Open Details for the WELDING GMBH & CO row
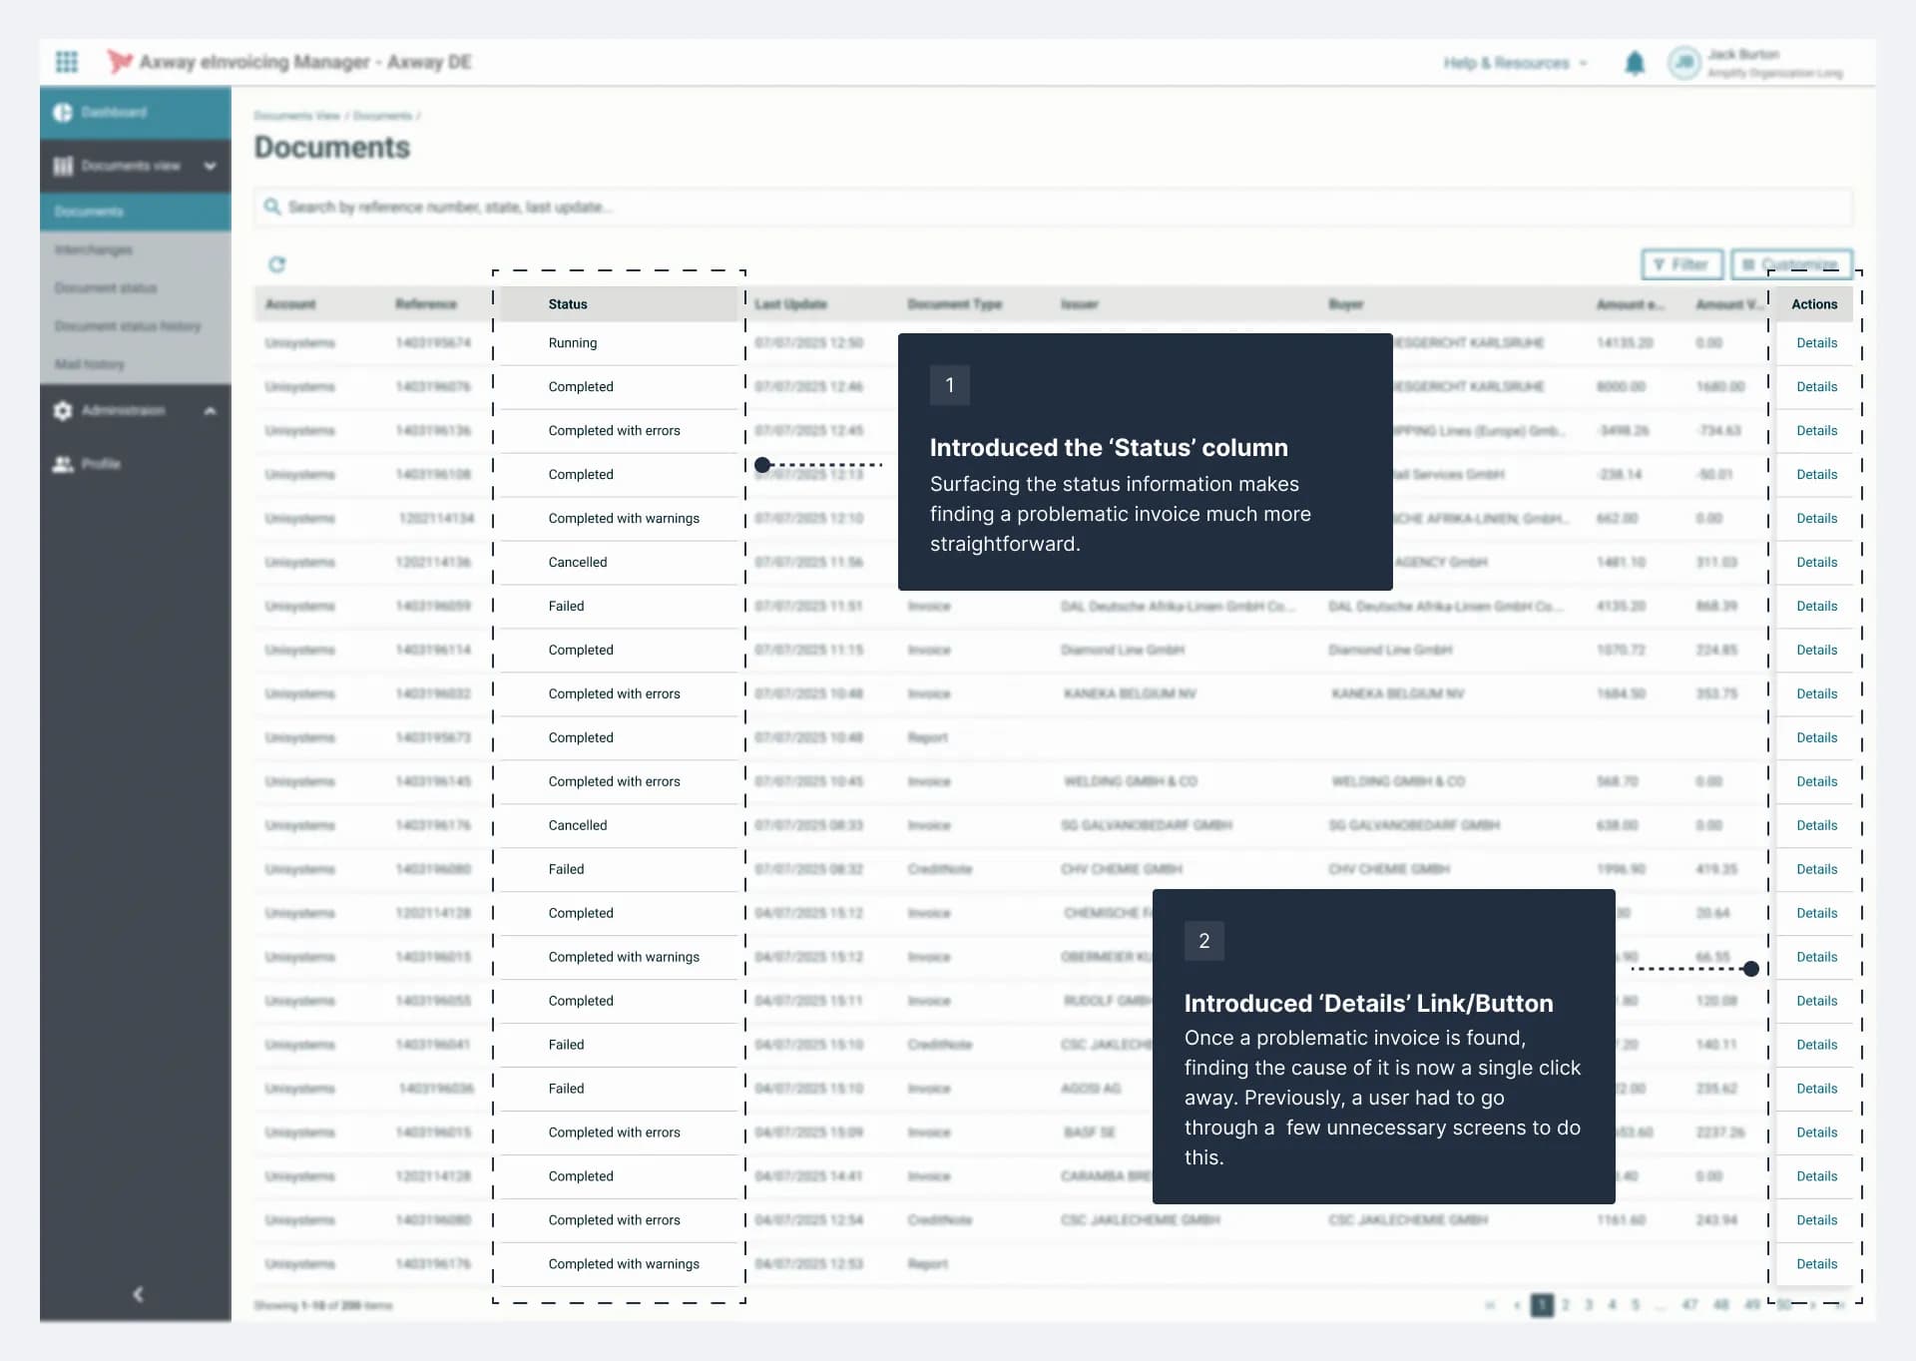The width and height of the screenshot is (1916, 1361). click(x=1816, y=781)
